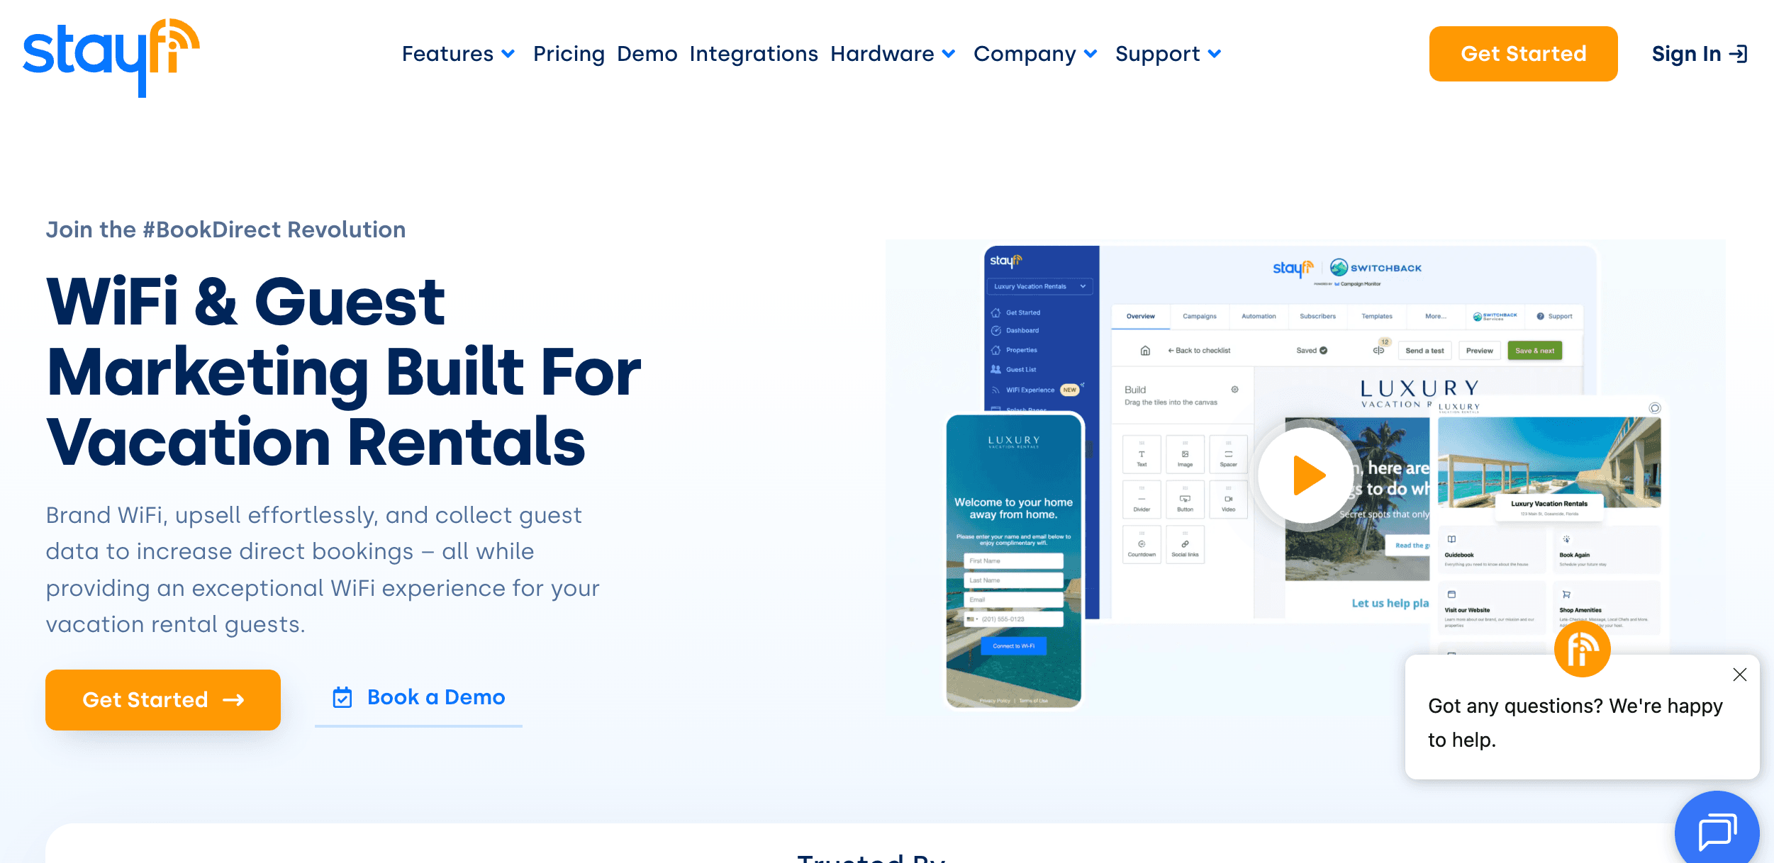This screenshot has width=1774, height=863.
Task: Navigate to Integrations page
Action: click(x=753, y=54)
